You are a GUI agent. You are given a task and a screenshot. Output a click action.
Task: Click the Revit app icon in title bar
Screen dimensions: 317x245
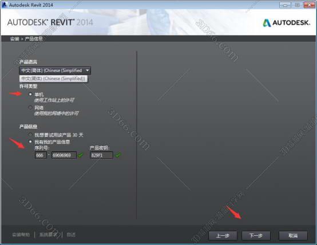[x=4, y=5]
